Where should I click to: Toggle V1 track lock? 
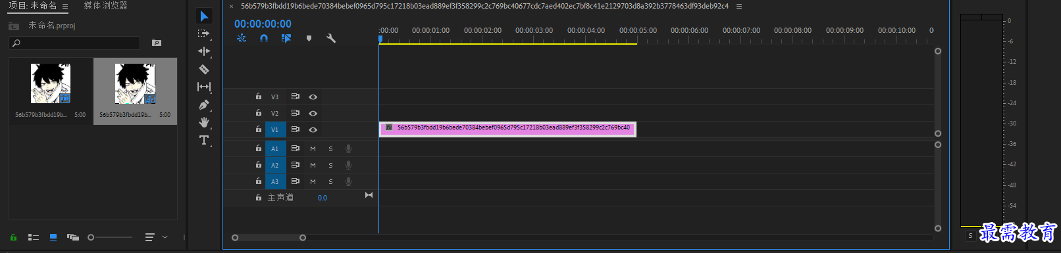pyautogui.click(x=259, y=129)
